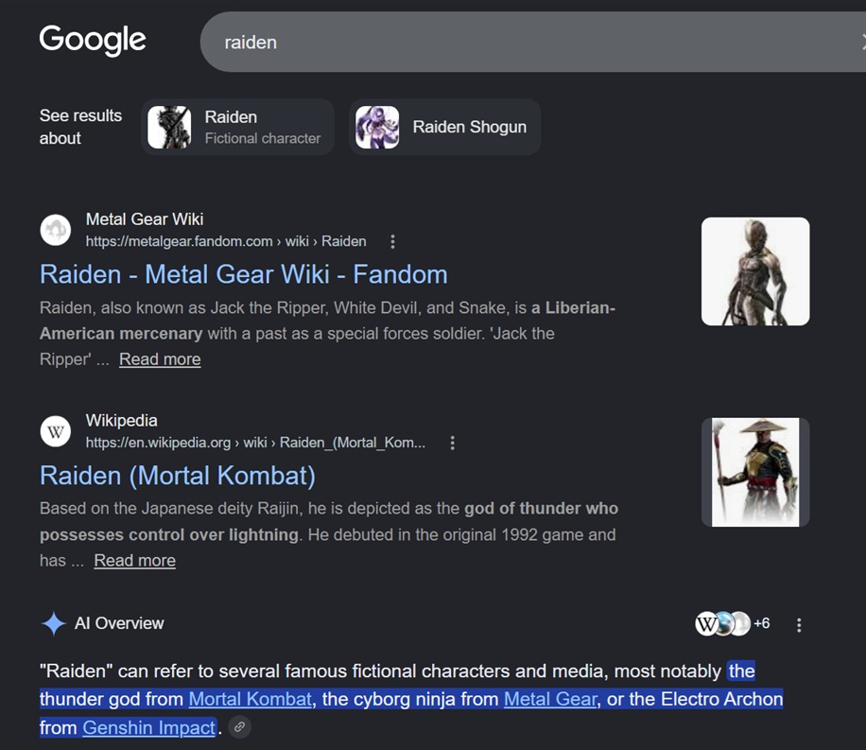Viewport: 866px width, 750px height.
Task: Follow the Metal Gear link in AI Overview
Action: pos(550,699)
